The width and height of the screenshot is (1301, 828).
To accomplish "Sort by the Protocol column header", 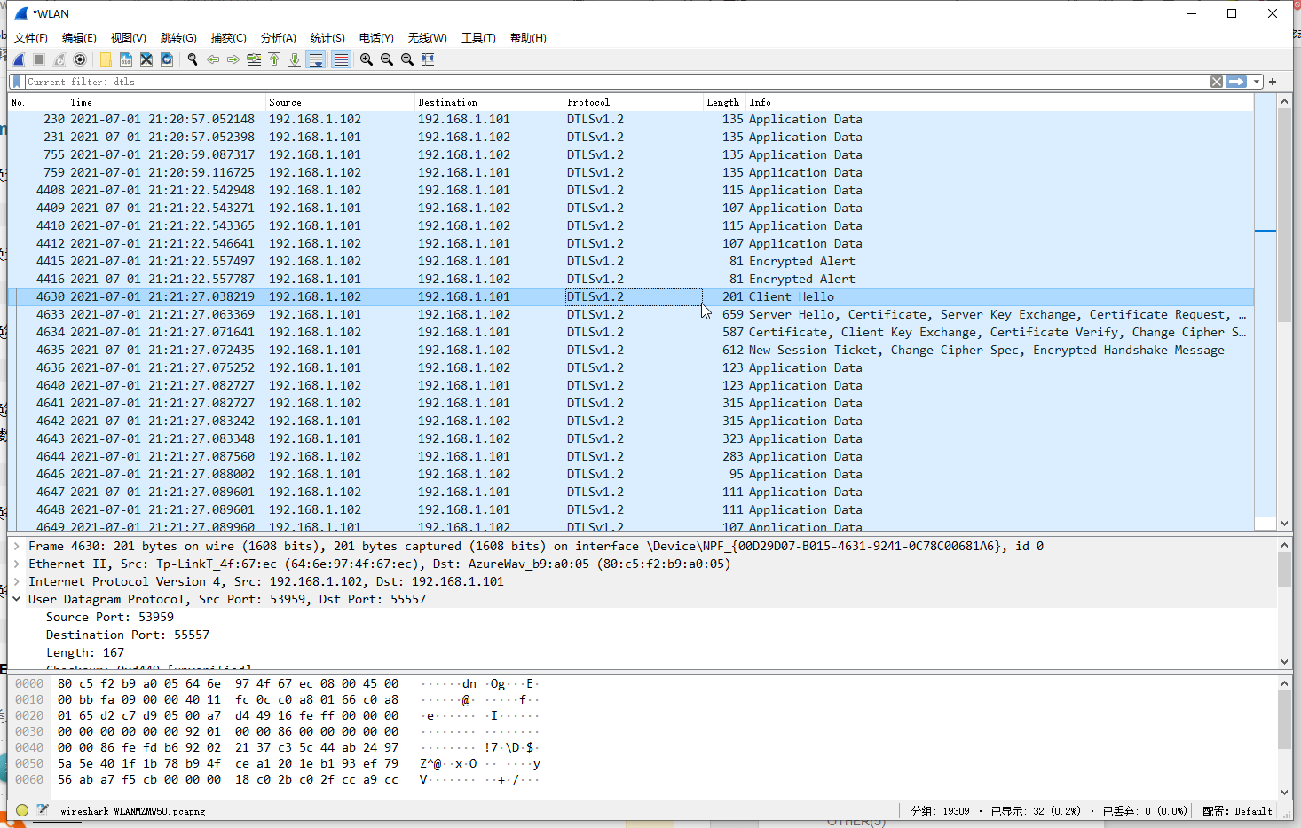I will pyautogui.click(x=634, y=102).
